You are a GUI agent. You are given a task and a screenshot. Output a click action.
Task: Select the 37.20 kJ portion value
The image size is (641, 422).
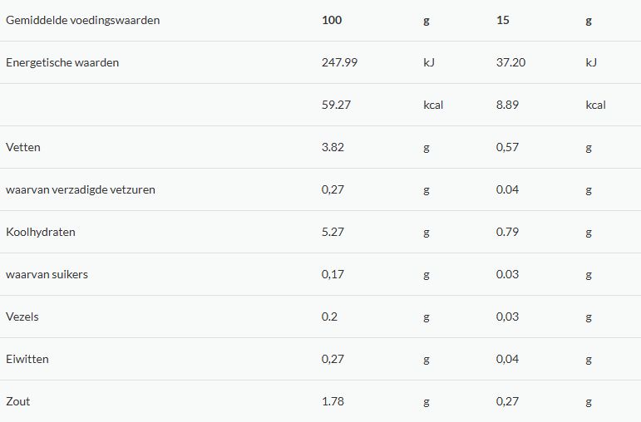pos(510,62)
